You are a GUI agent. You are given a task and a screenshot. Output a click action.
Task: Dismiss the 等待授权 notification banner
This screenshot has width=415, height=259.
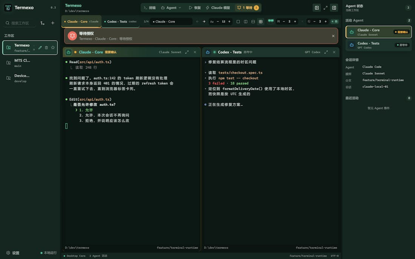[333, 36]
